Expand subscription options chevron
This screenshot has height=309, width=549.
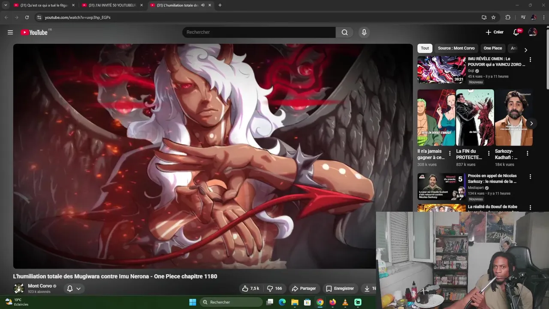tap(78, 288)
